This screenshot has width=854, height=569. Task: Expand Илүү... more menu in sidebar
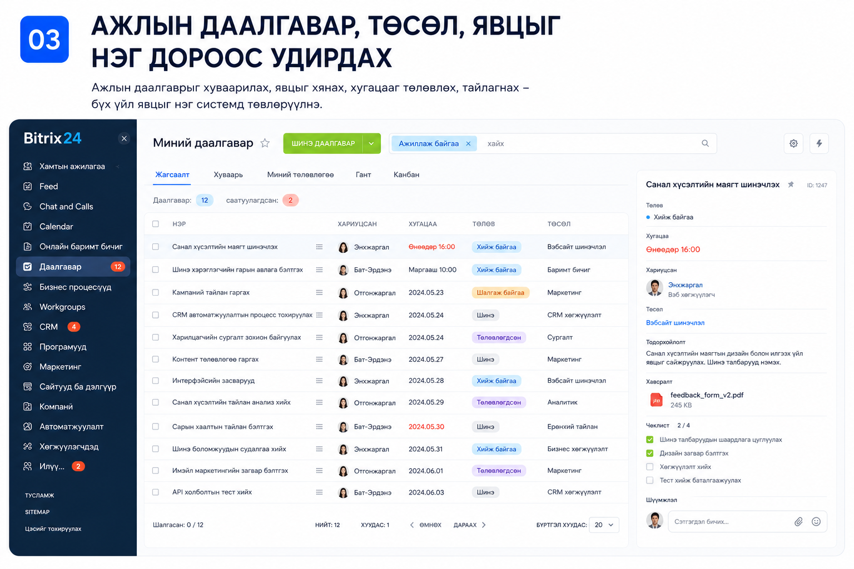coord(52,467)
